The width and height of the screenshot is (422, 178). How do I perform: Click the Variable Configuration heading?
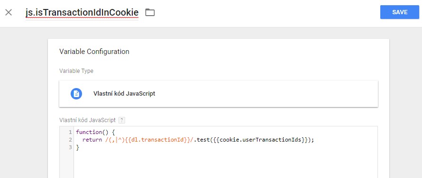pos(94,52)
